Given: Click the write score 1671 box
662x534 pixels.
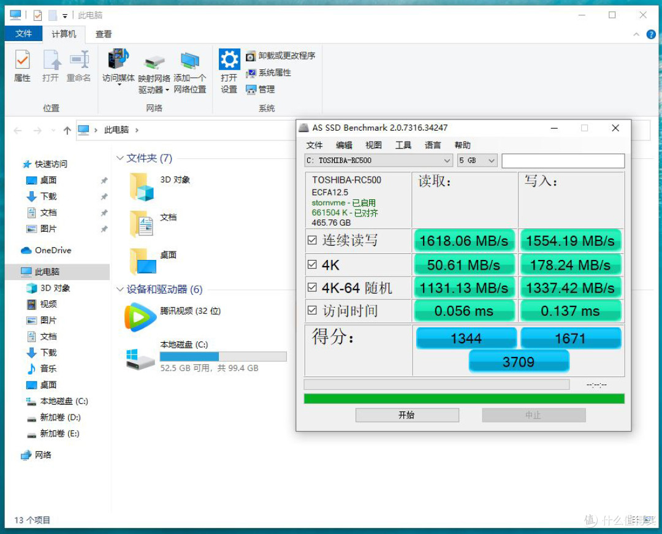Looking at the screenshot, I should [571, 338].
